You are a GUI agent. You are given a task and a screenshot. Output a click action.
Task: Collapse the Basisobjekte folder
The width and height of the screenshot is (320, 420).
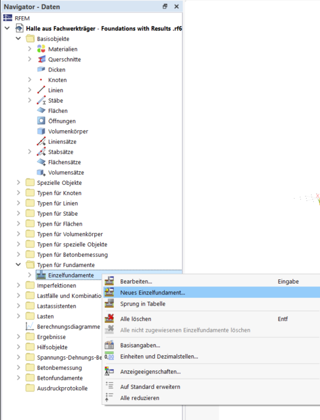[18, 39]
